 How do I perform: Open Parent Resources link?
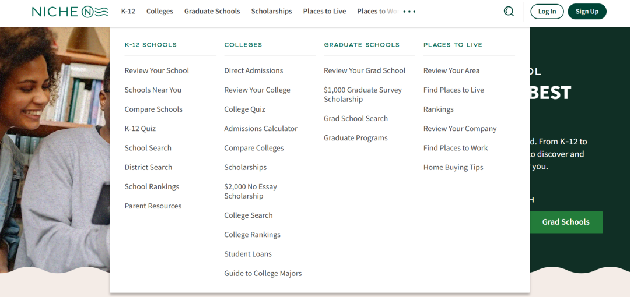[x=153, y=206]
